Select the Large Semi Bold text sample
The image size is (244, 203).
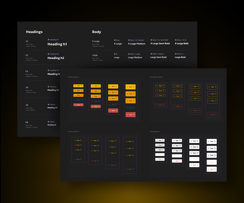click(158, 57)
